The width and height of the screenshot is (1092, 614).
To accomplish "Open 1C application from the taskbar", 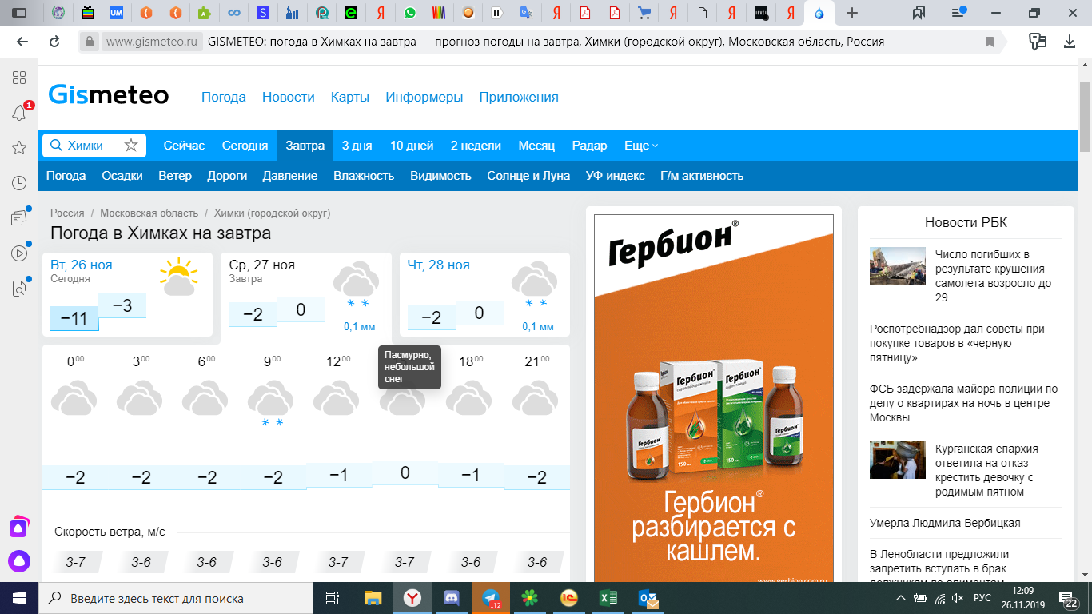I will pyautogui.click(x=569, y=597).
